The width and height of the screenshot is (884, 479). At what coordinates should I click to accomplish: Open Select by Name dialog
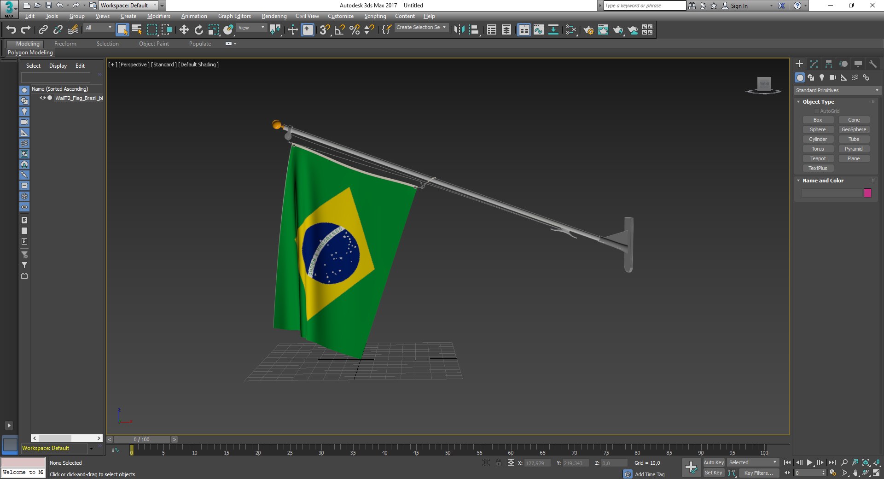point(137,30)
